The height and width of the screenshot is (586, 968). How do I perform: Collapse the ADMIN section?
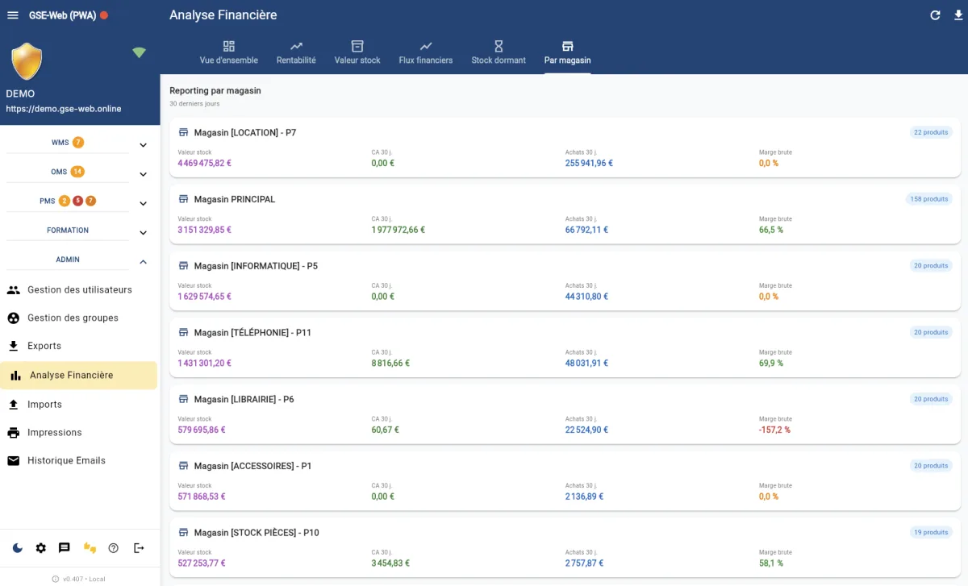(143, 262)
